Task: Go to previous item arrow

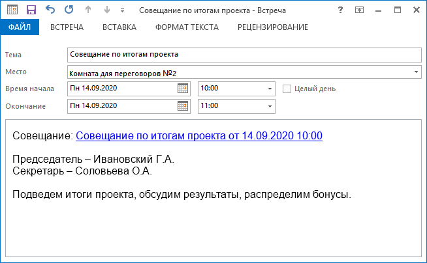Action: point(89,10)
